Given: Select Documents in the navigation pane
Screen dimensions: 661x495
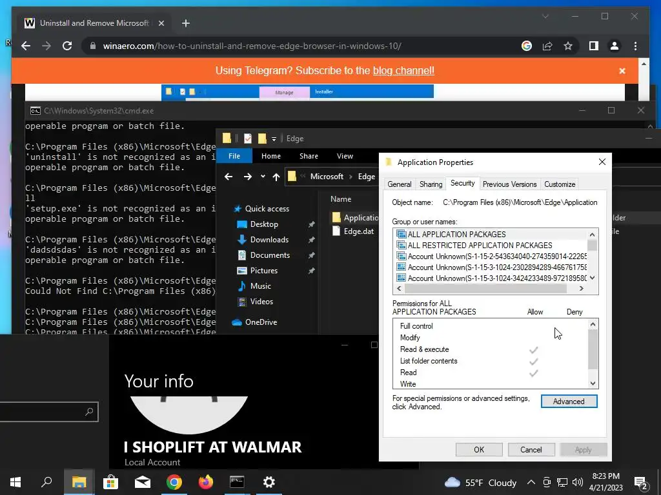Looking at the screenshot, I should point(270,255).
